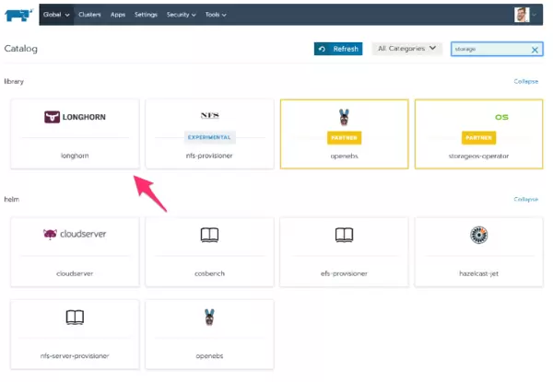Open the user avatar menu
The width and height of the screenshot is (553, 382).
[525, 15]
